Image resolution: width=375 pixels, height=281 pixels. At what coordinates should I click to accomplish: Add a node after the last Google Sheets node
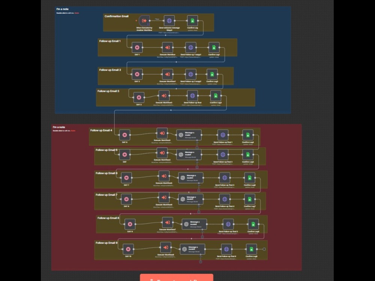[x=264, y=249]
